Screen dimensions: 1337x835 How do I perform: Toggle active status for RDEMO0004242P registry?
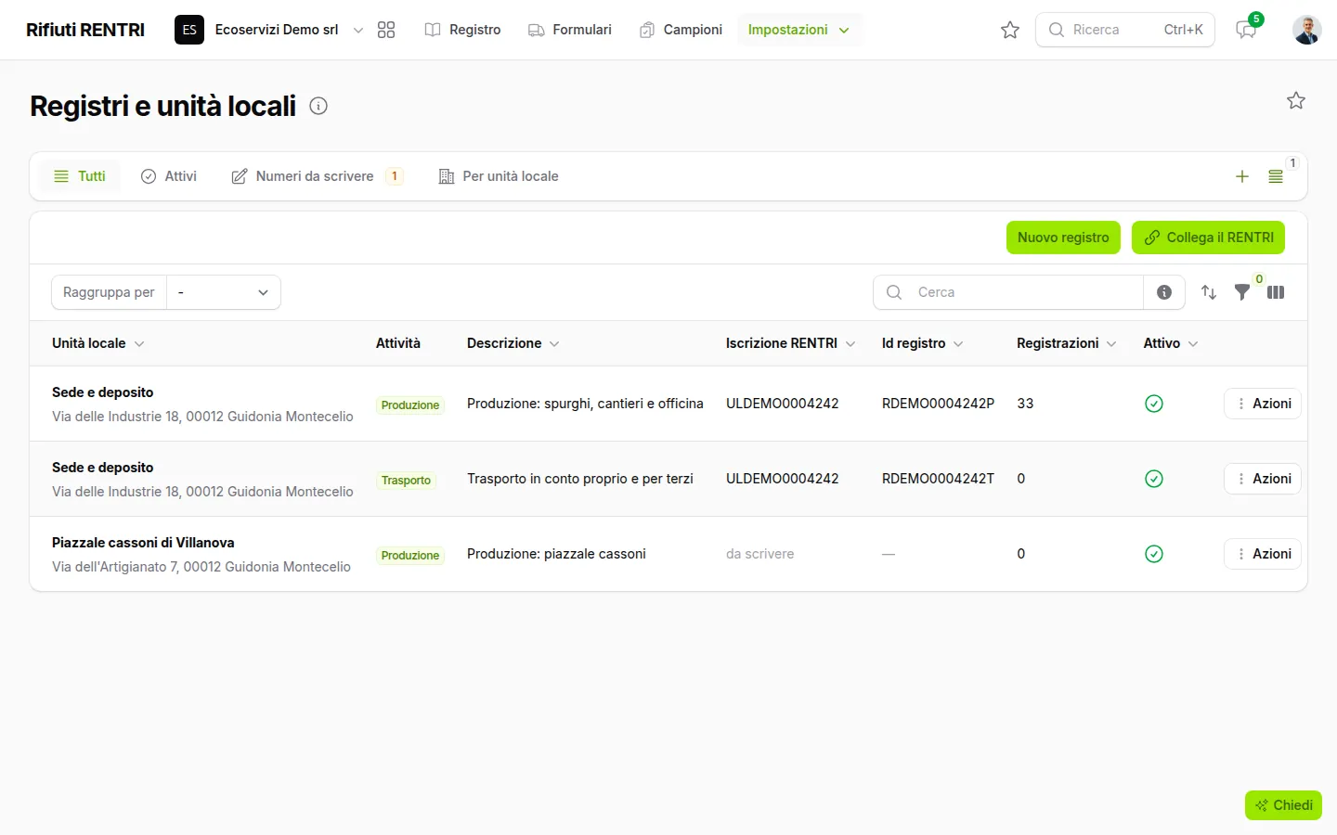(x=1154, y=404)
